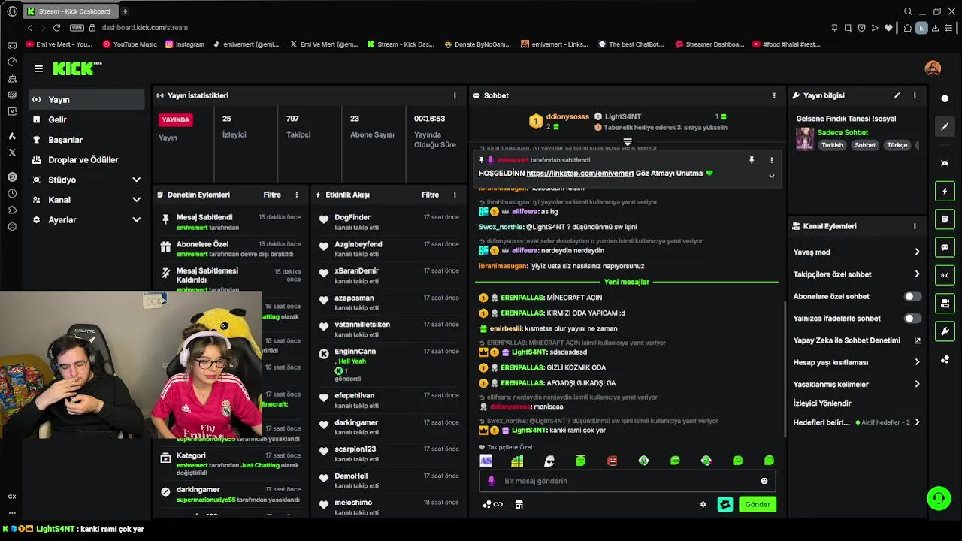The height and width of the screenshot is (541, 962).
Task: Toggle the lightning bolt widget in right rail
Action: point(945,192)
